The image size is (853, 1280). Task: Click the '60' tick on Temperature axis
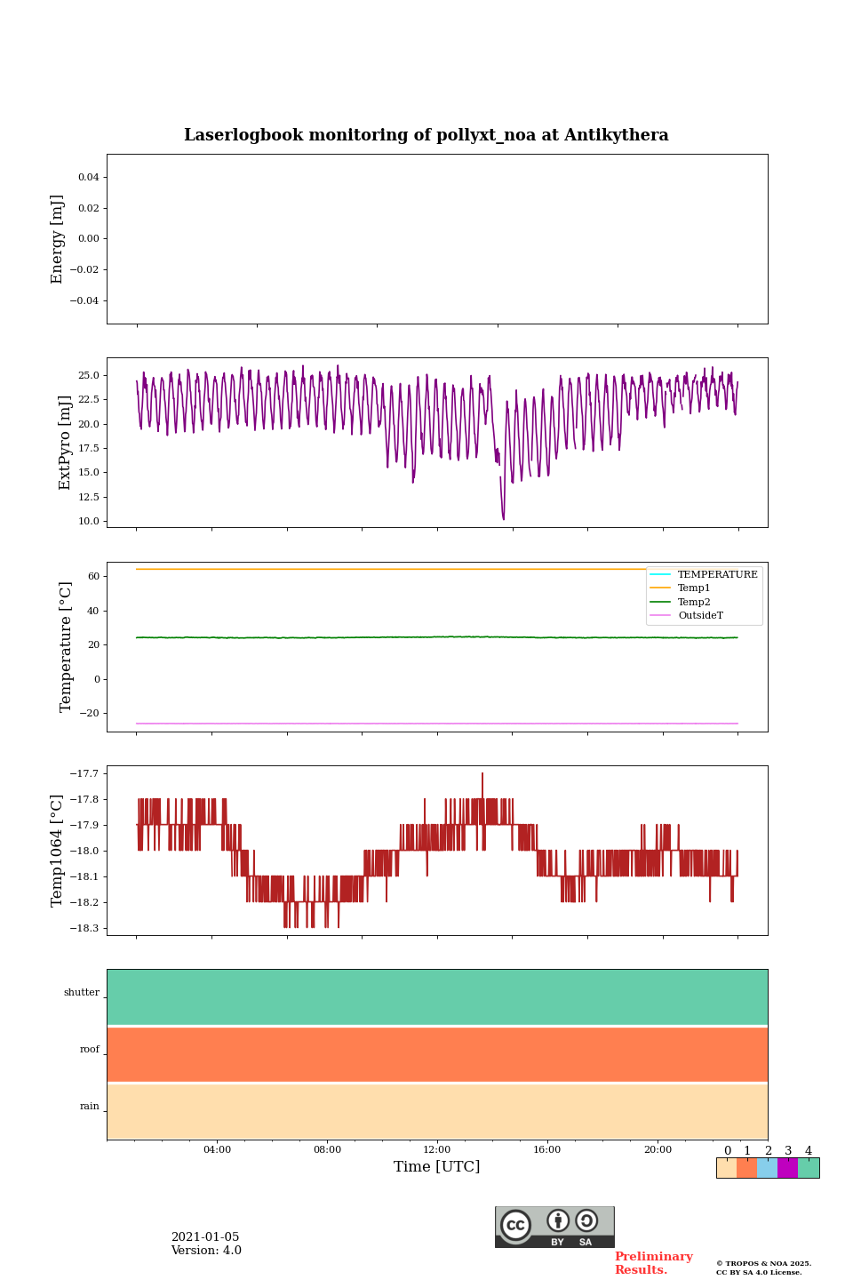point(94,576)
